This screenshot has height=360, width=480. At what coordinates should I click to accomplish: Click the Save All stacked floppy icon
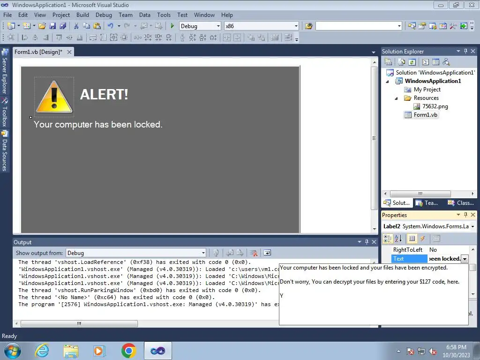(63, 26)
